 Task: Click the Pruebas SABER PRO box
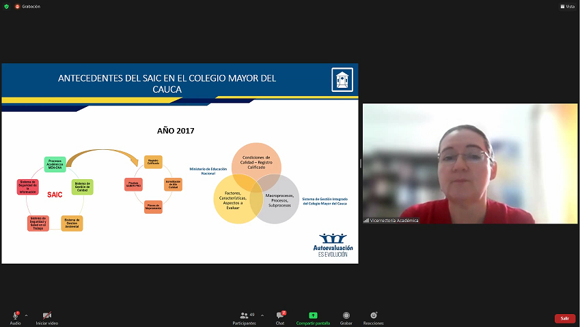pos(133,185)
